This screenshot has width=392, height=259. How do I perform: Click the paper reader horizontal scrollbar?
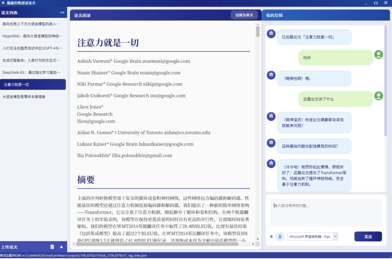(157, 244)
